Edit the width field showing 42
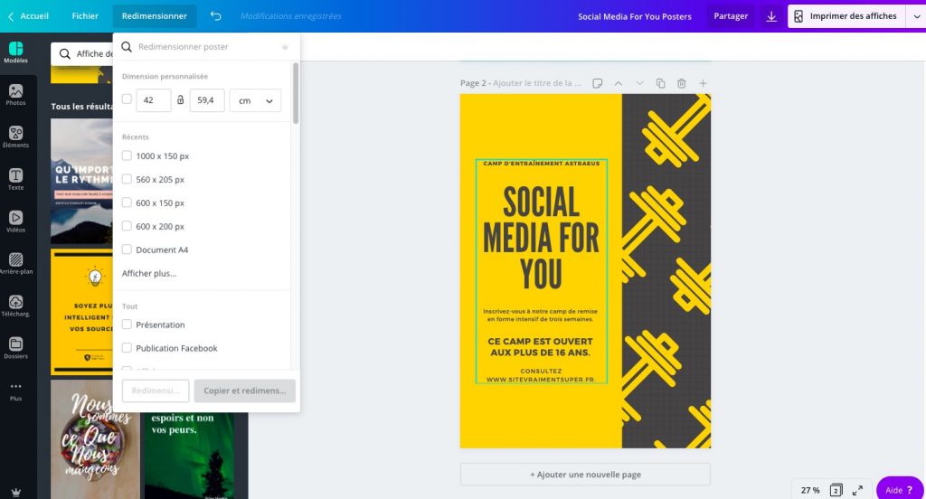The image size is (926, 499). 154,100
